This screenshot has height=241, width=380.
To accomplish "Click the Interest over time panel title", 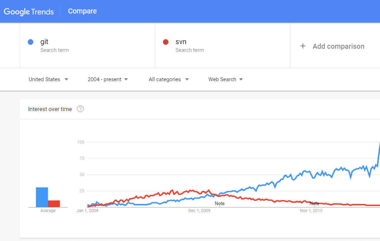I will [x=50, y=109].
